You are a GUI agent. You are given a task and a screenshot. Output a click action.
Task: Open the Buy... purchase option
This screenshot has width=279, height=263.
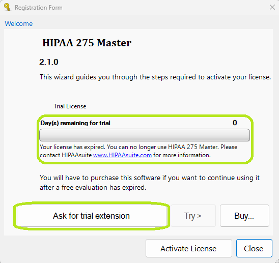coord(244,216)
